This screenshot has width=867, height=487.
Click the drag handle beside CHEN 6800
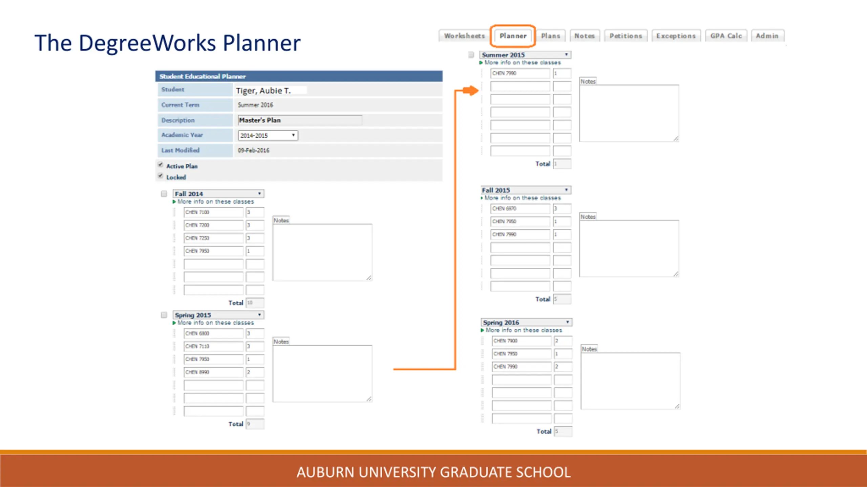click(x=174, y=333)
